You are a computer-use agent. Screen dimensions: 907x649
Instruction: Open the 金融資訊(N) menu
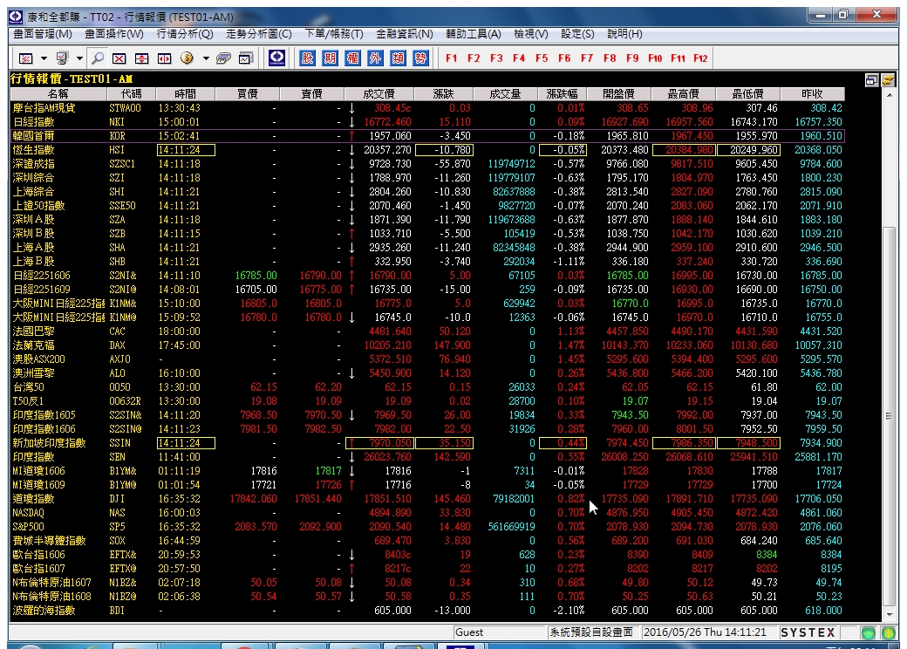(x=405, y=34)
